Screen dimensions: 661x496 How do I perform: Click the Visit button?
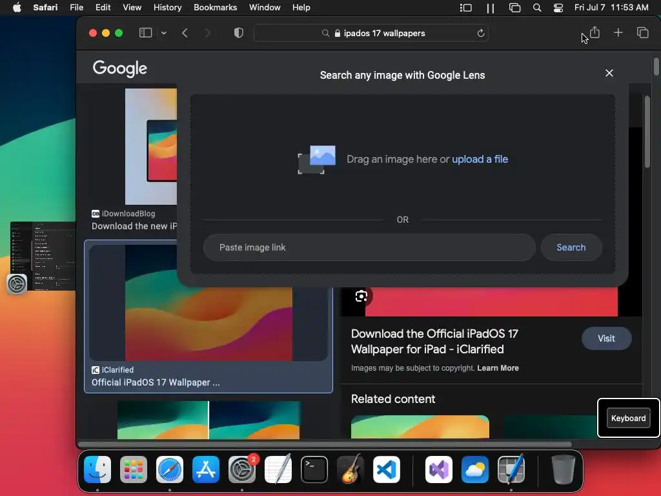[x=606, y=338]
